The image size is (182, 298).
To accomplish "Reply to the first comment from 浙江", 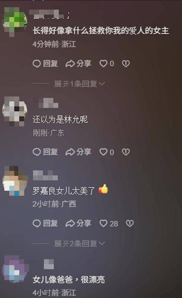I will point(45,64).
